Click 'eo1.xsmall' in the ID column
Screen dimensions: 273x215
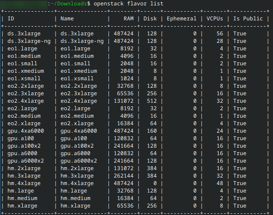coord(24,79)
